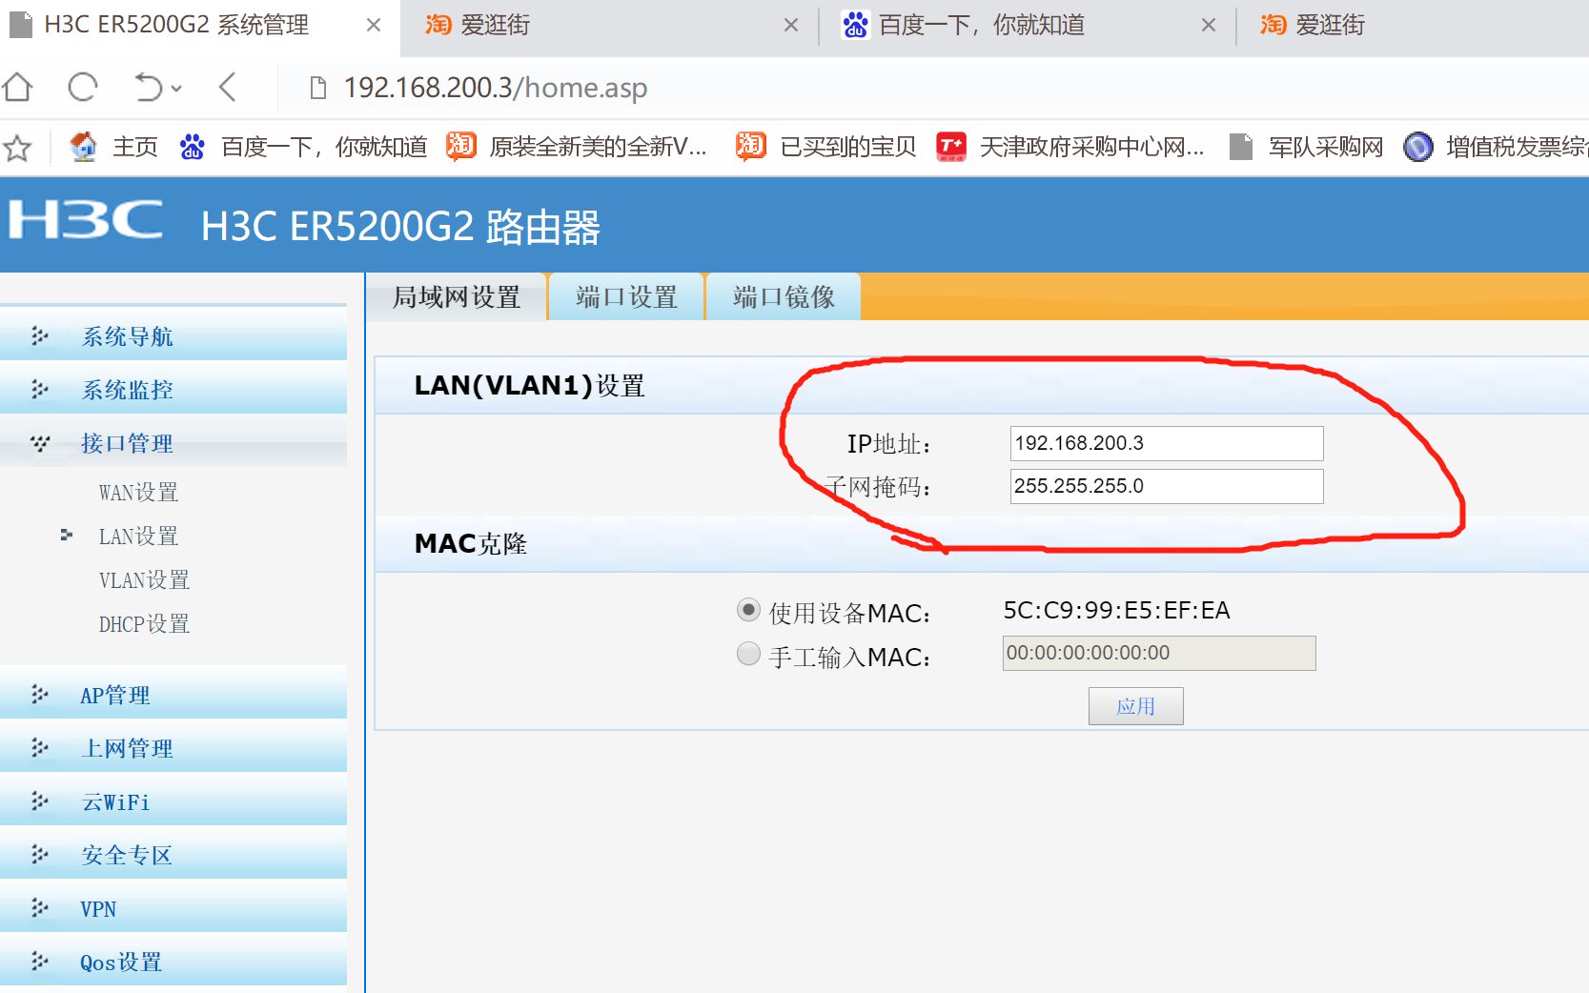Open the VLAN设置 submenu item
This screenshot has width=1589, height=993.
pyautogui.click(x=144, y=580)
